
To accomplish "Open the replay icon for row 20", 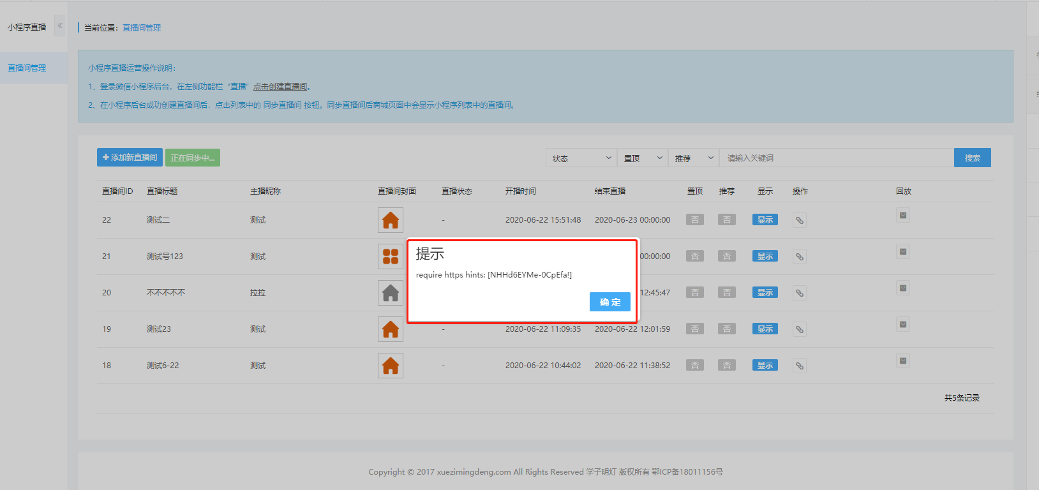I will coord(903,288).
